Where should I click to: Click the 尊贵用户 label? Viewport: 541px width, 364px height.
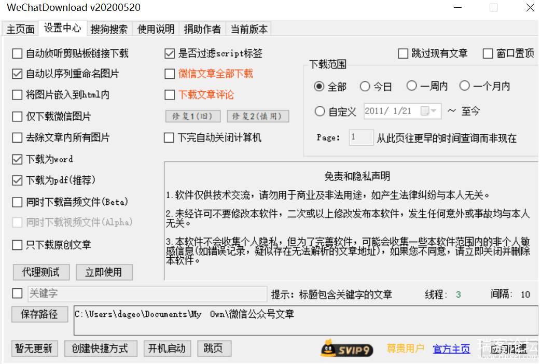coord(406,348)
